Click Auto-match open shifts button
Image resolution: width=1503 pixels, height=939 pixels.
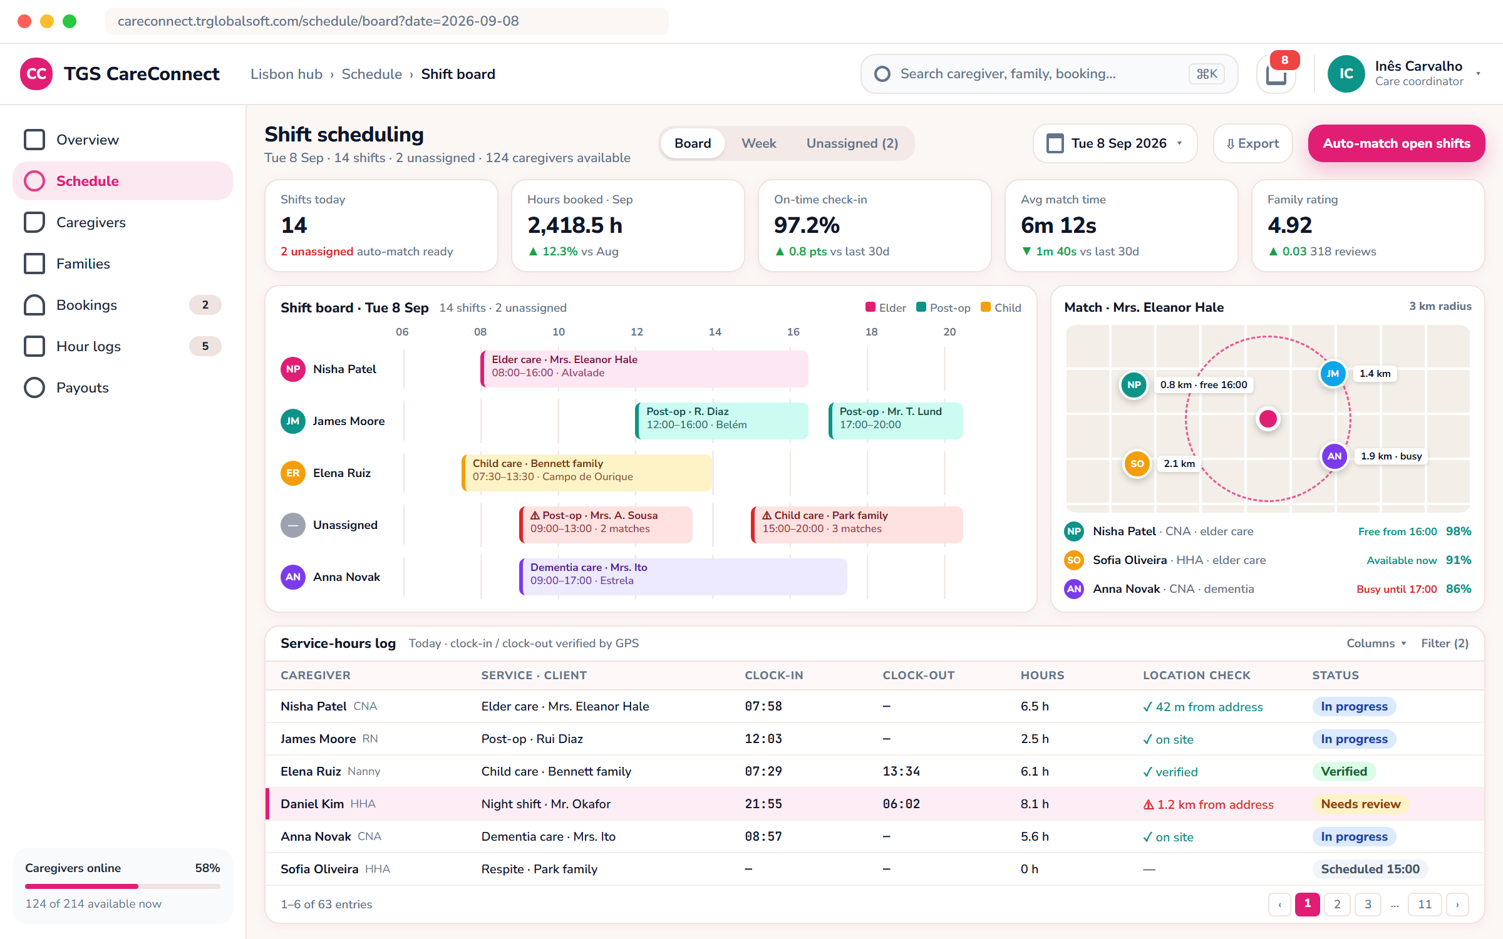(1397, 143)
